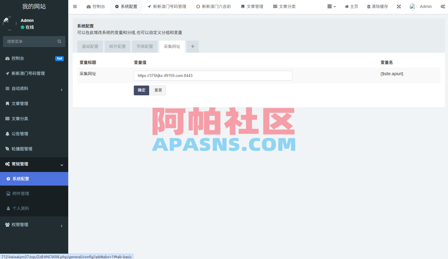Switch to the 新新澳门号码管理 top tab
The width and height of the screenshot is (448, 259).
pos(167,7)
